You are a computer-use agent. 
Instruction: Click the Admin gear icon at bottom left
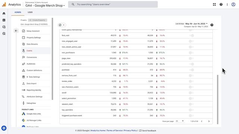coord(4,128)
